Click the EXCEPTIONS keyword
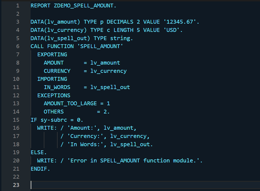The image size is (260, 191). (54, 95)
